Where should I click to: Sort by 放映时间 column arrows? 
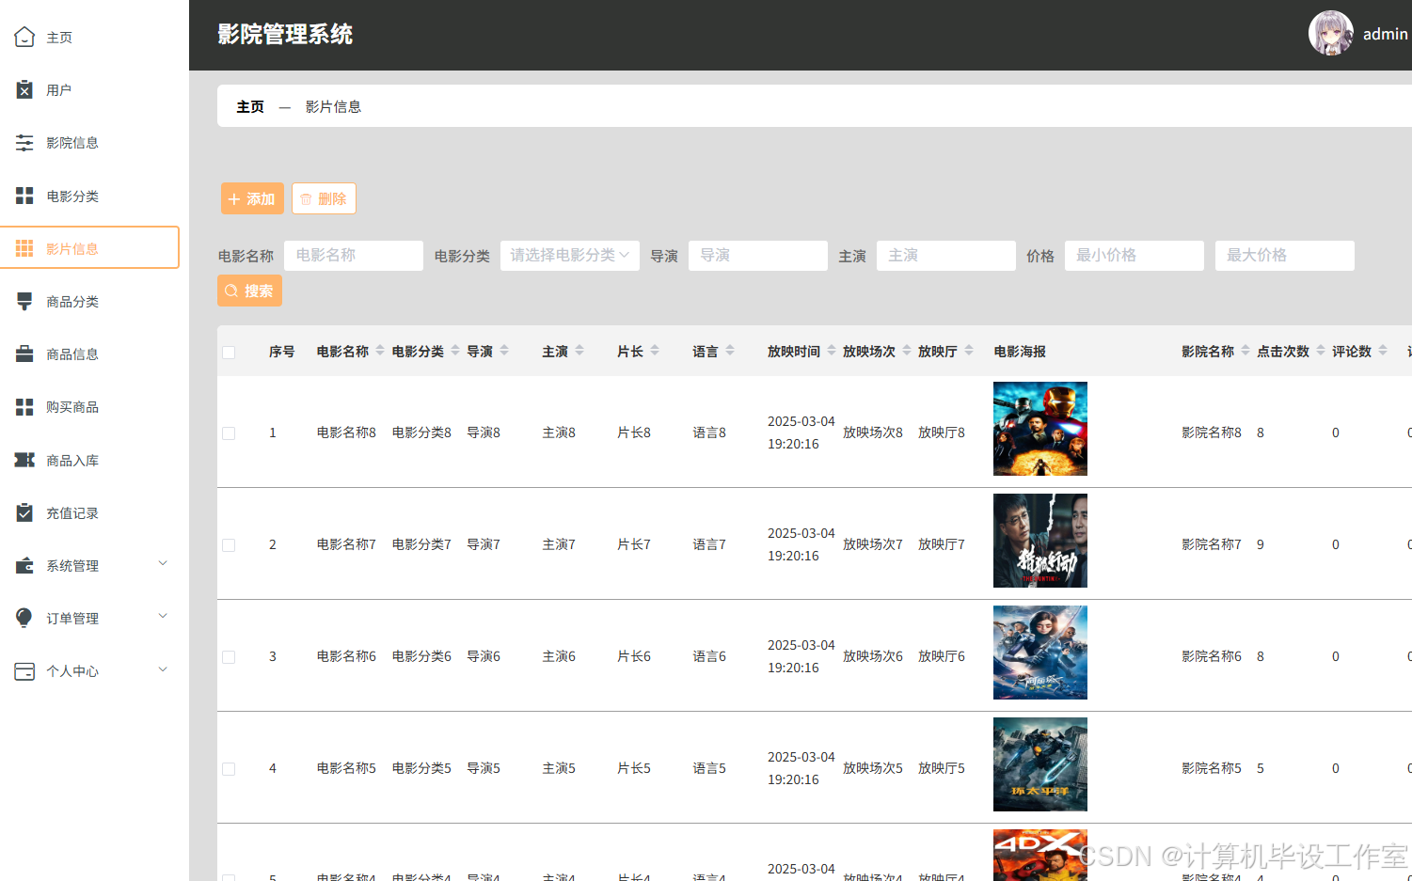click(832, 351)
